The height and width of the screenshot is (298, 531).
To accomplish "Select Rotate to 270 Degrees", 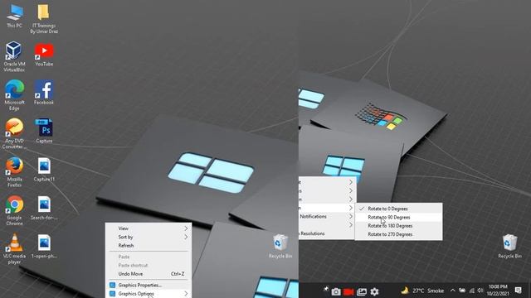I will (398, 234).
